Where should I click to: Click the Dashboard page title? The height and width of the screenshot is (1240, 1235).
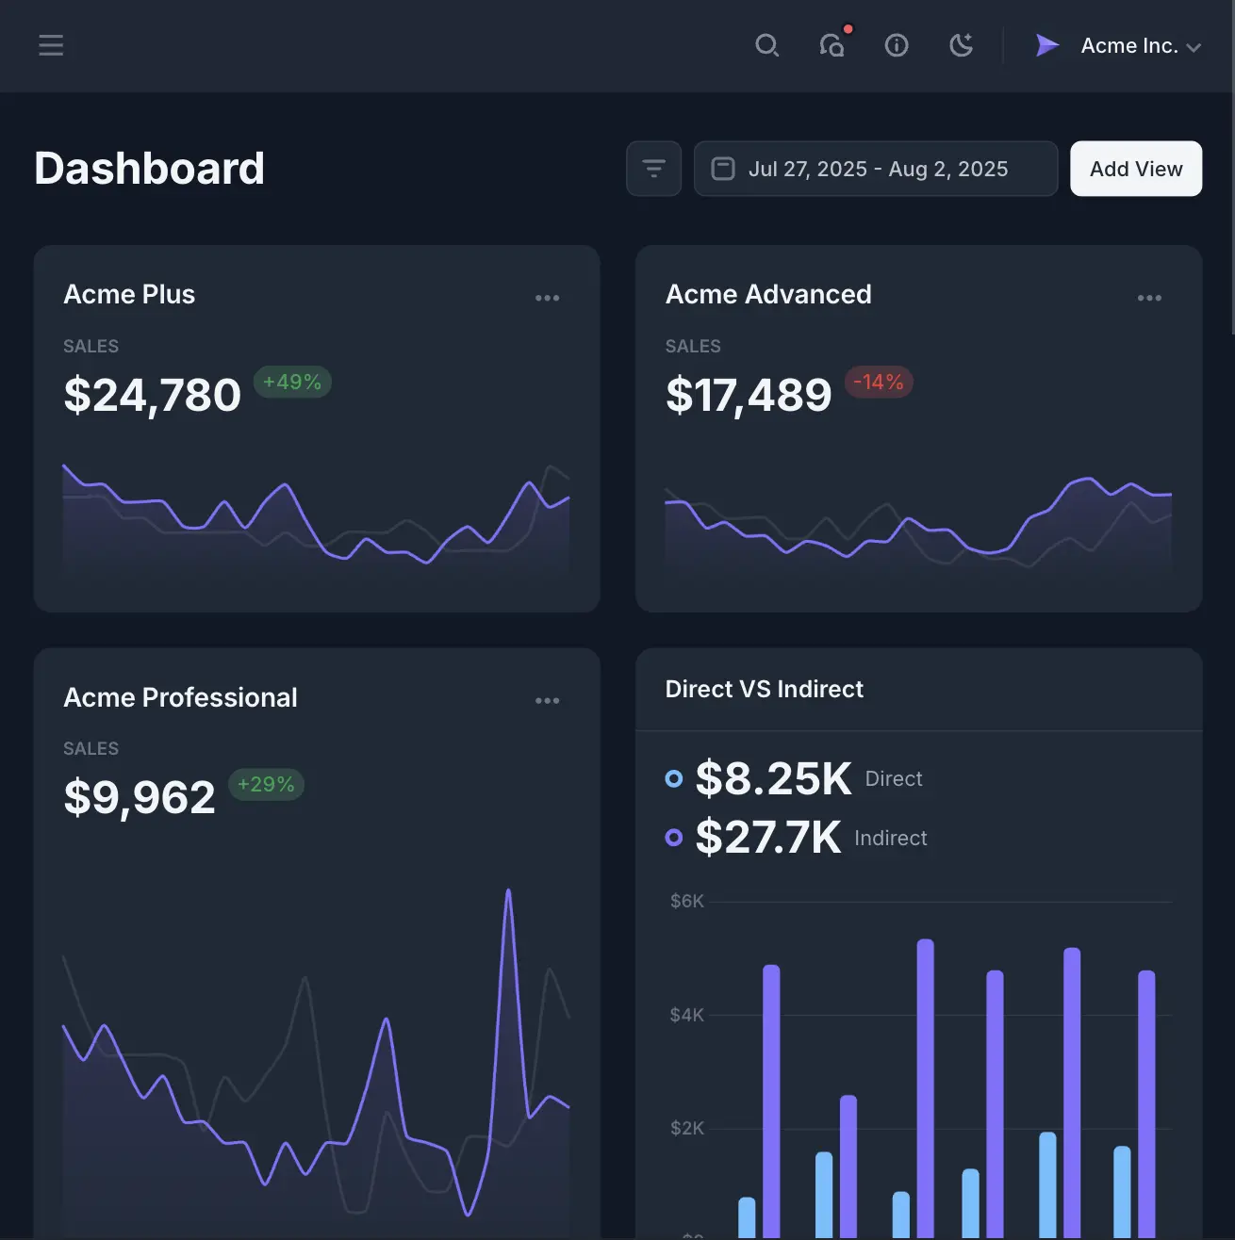(149, 169)
